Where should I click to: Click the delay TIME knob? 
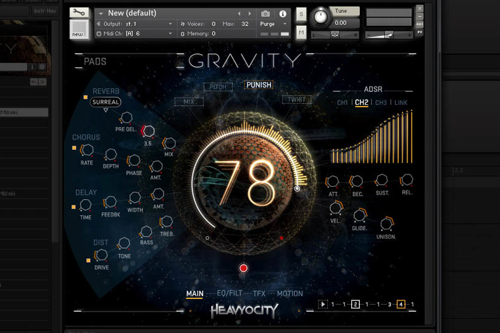click(x=85, y=205)
